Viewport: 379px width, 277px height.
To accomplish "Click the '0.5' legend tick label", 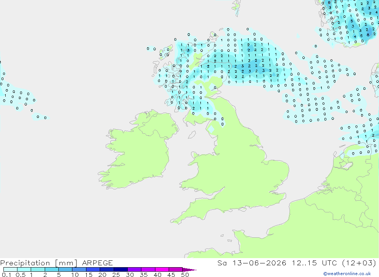I will point(20,275).
